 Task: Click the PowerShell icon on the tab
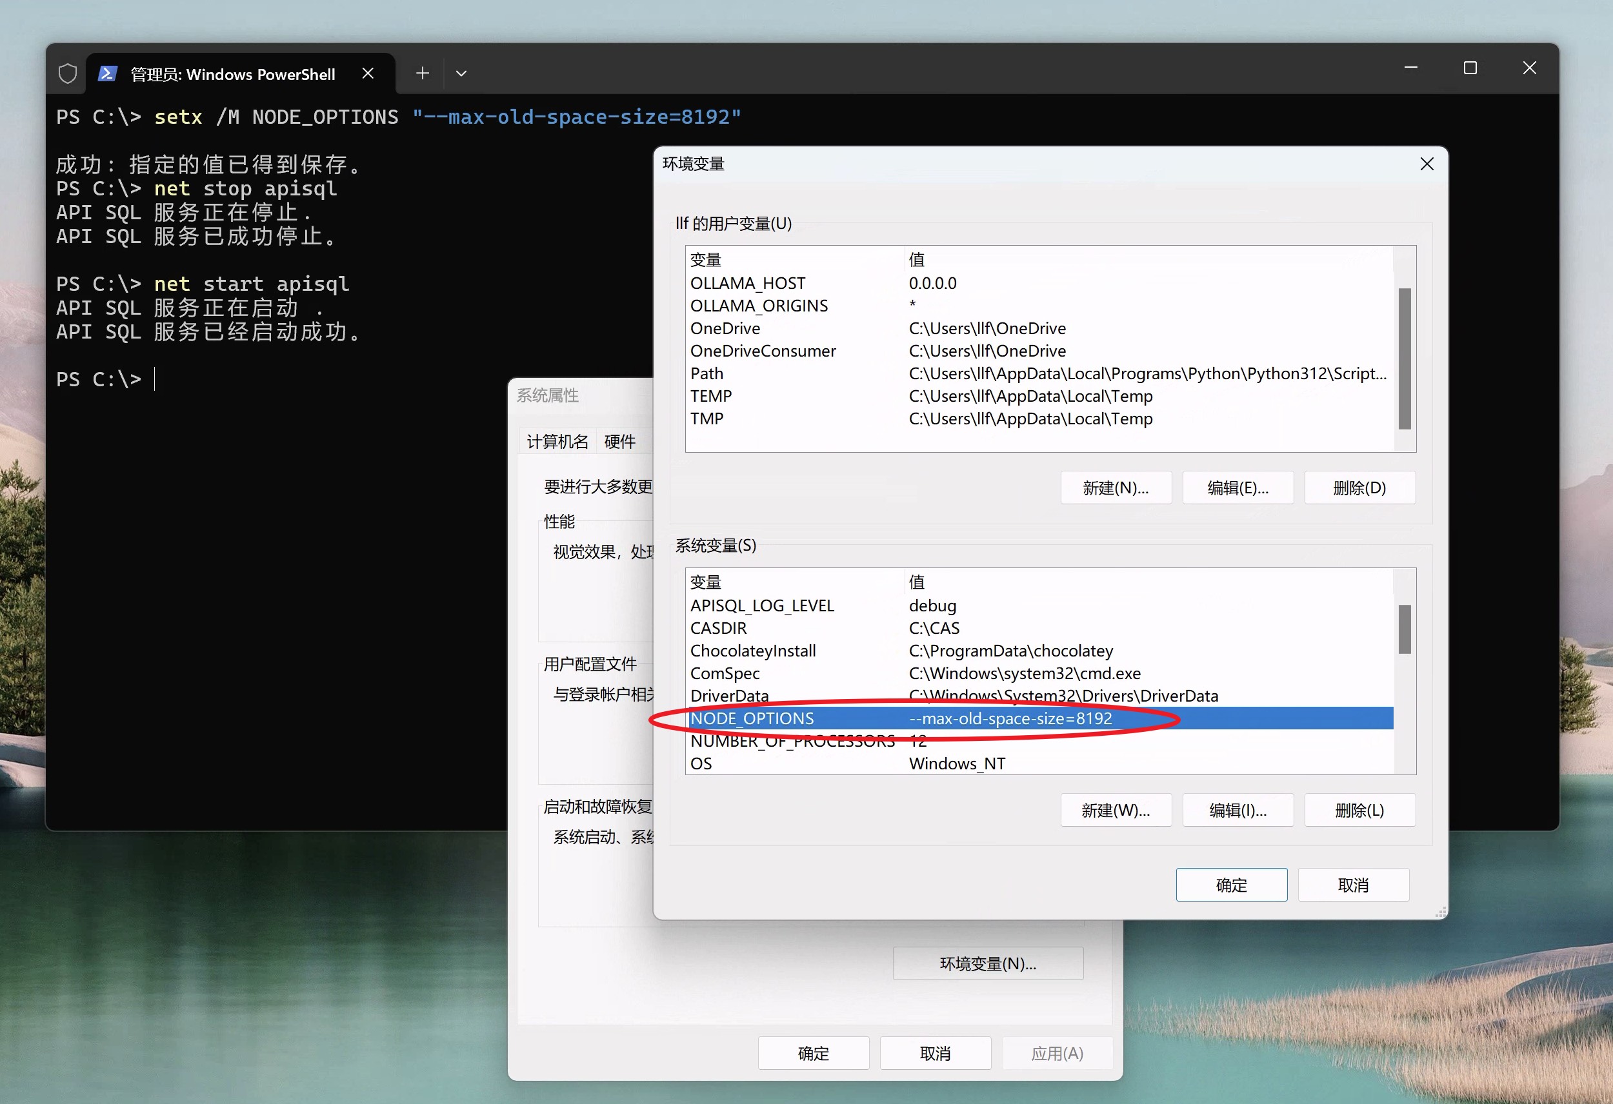click(x=108, y=73)
